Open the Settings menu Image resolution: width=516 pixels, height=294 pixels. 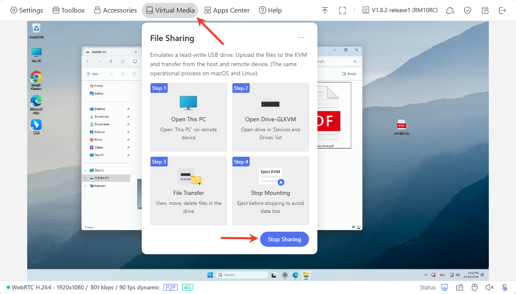26,10
